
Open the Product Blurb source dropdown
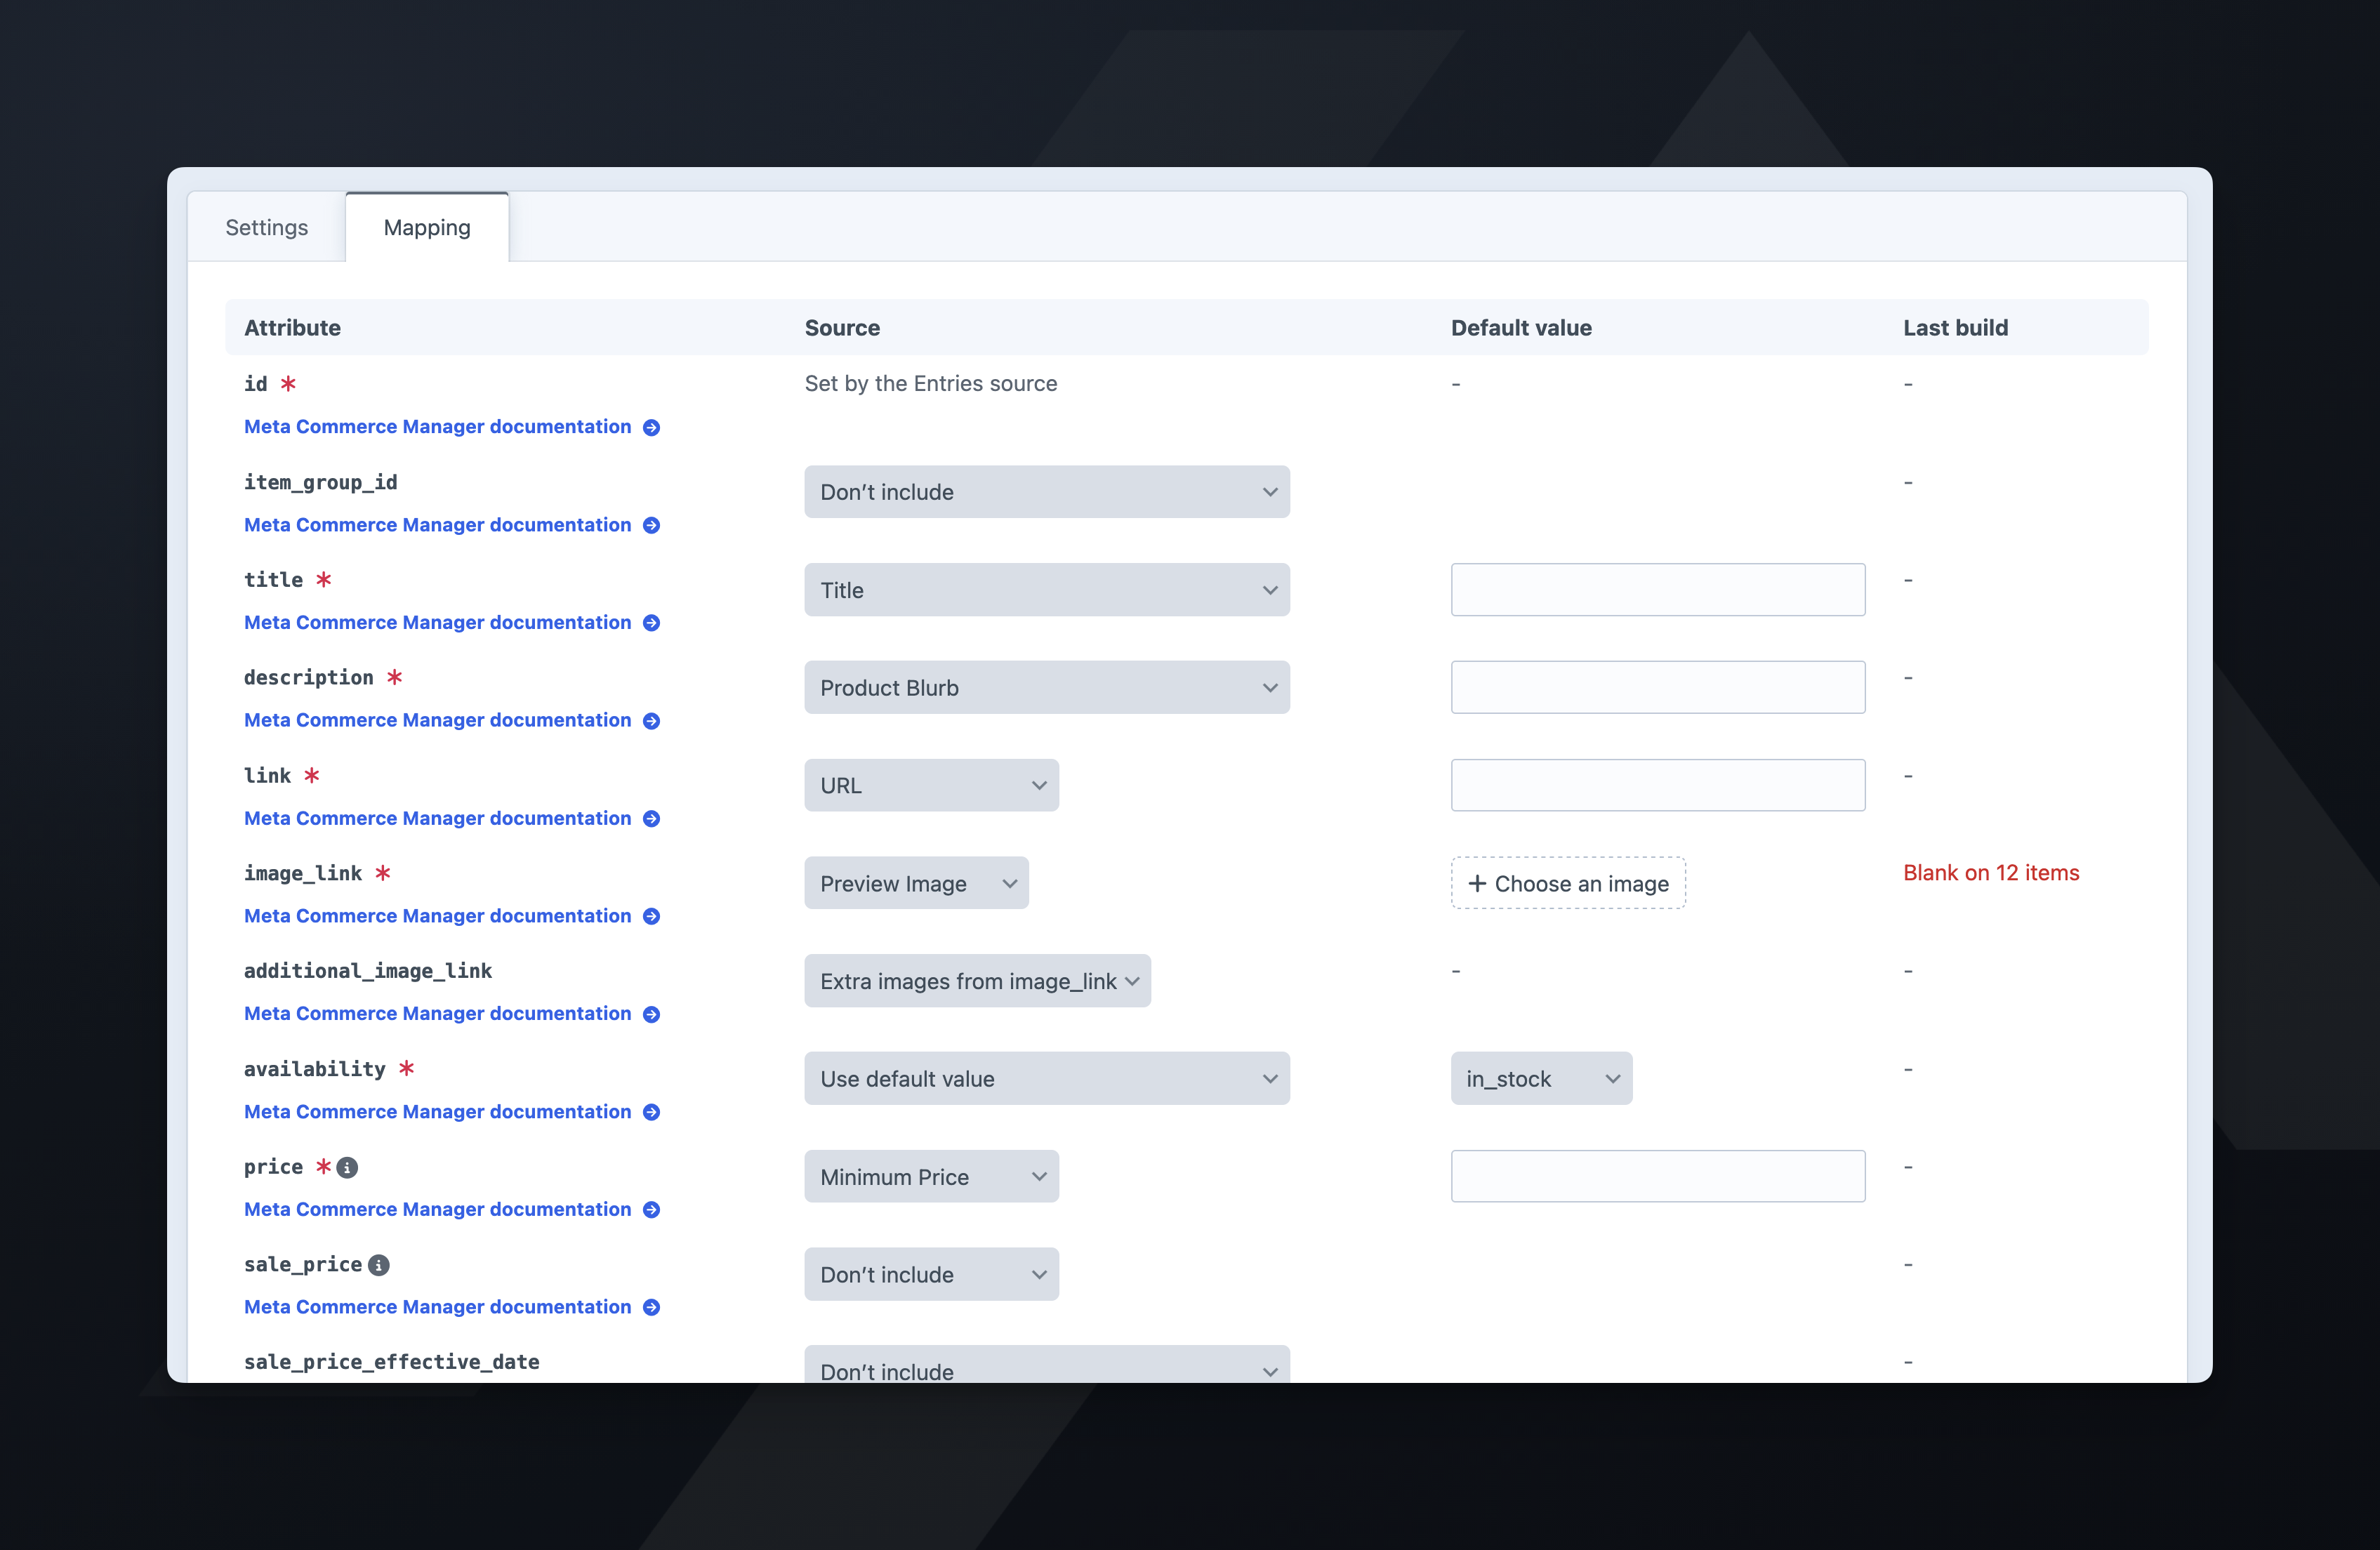click(x=1047, y=688)
